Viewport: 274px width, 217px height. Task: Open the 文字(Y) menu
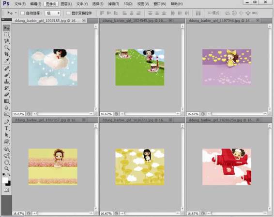pyautogui.click(x=82, y=4)
